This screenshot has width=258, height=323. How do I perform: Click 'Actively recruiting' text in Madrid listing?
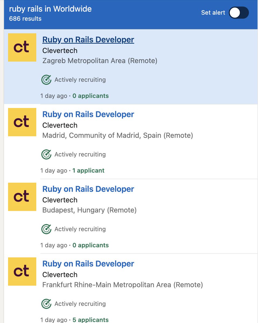click(x=80, y=155)
